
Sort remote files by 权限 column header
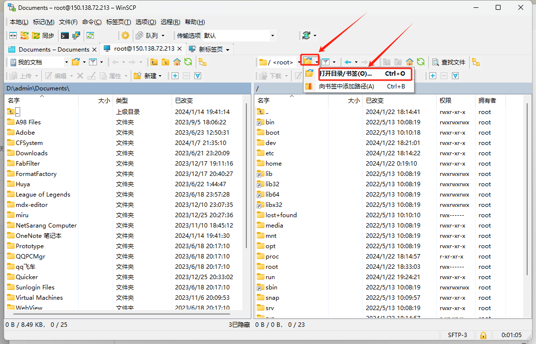click(455, 100)
